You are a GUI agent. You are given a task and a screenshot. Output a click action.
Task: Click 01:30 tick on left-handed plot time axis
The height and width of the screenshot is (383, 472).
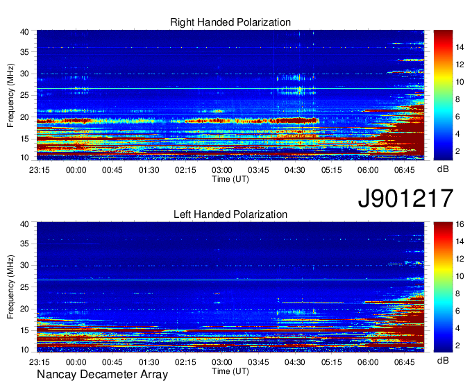tap(149, 362)
